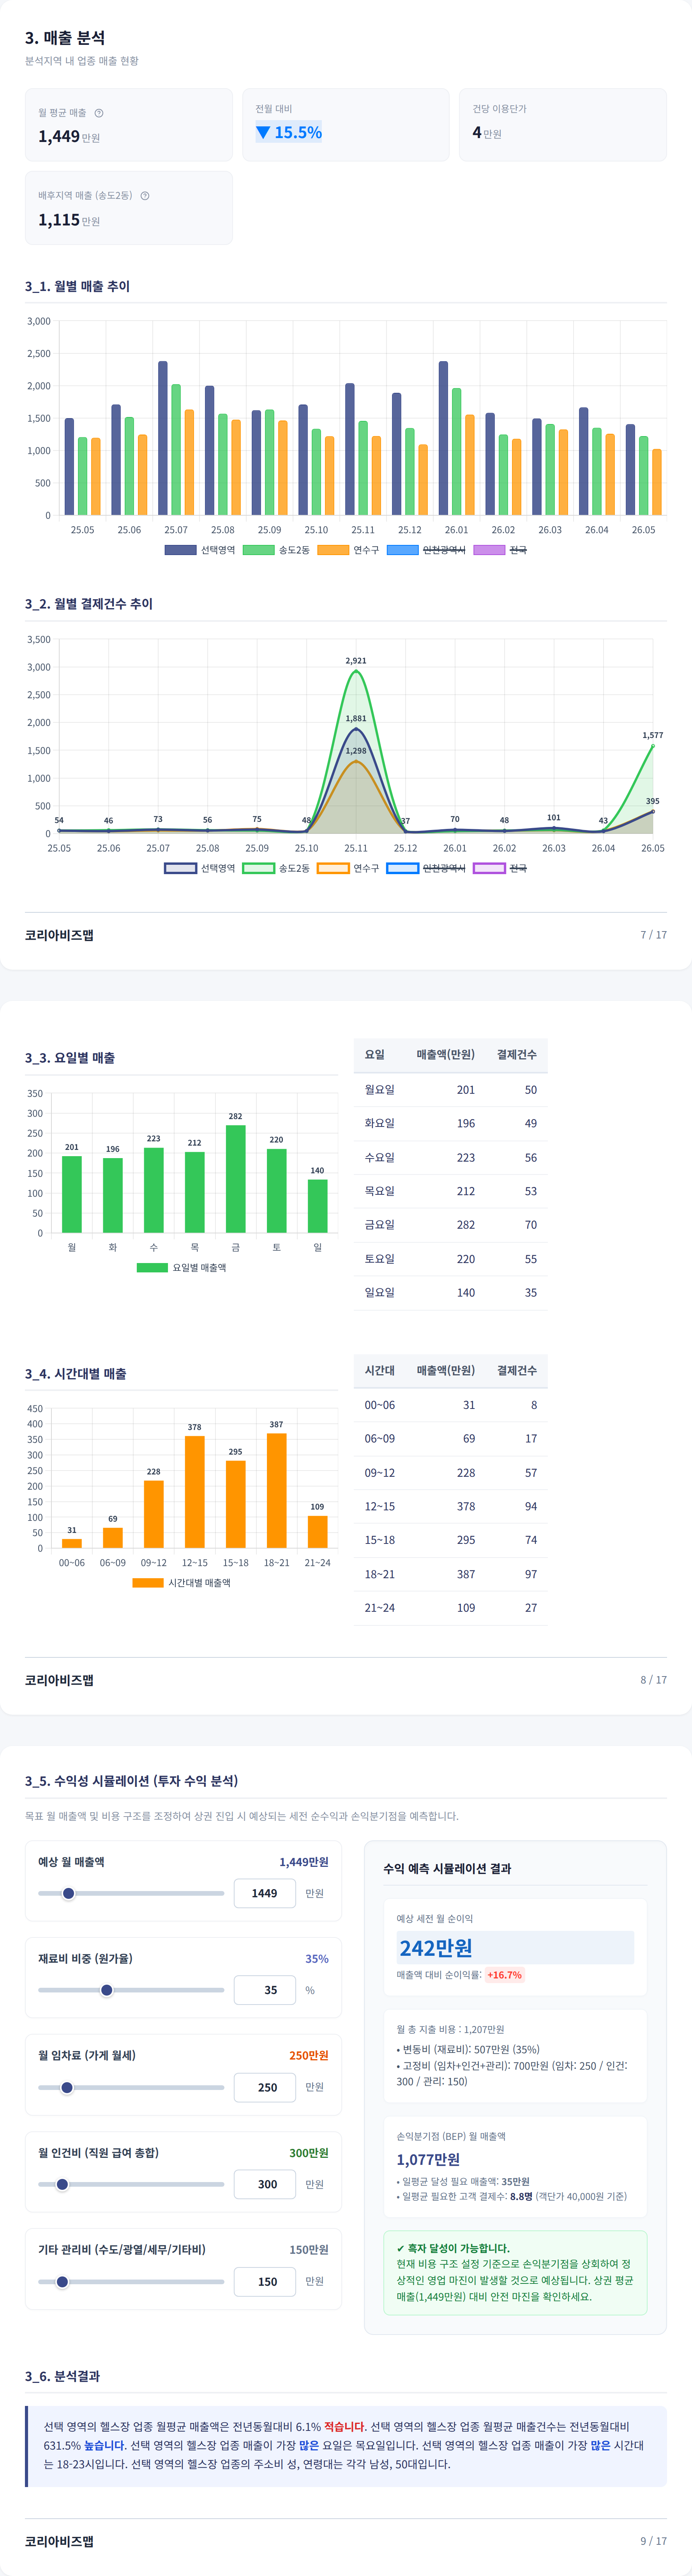Click the 18~21 bar in 시간대별 매출 chart

point(277,1491)
